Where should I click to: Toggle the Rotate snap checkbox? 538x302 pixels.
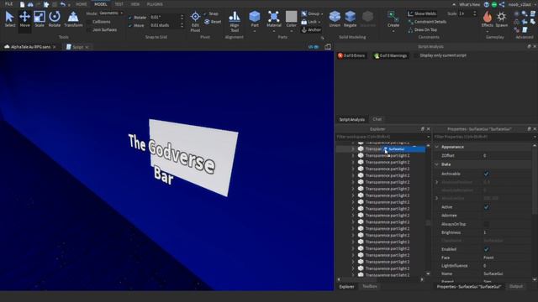pyautogui.click(x=130, y=17)
